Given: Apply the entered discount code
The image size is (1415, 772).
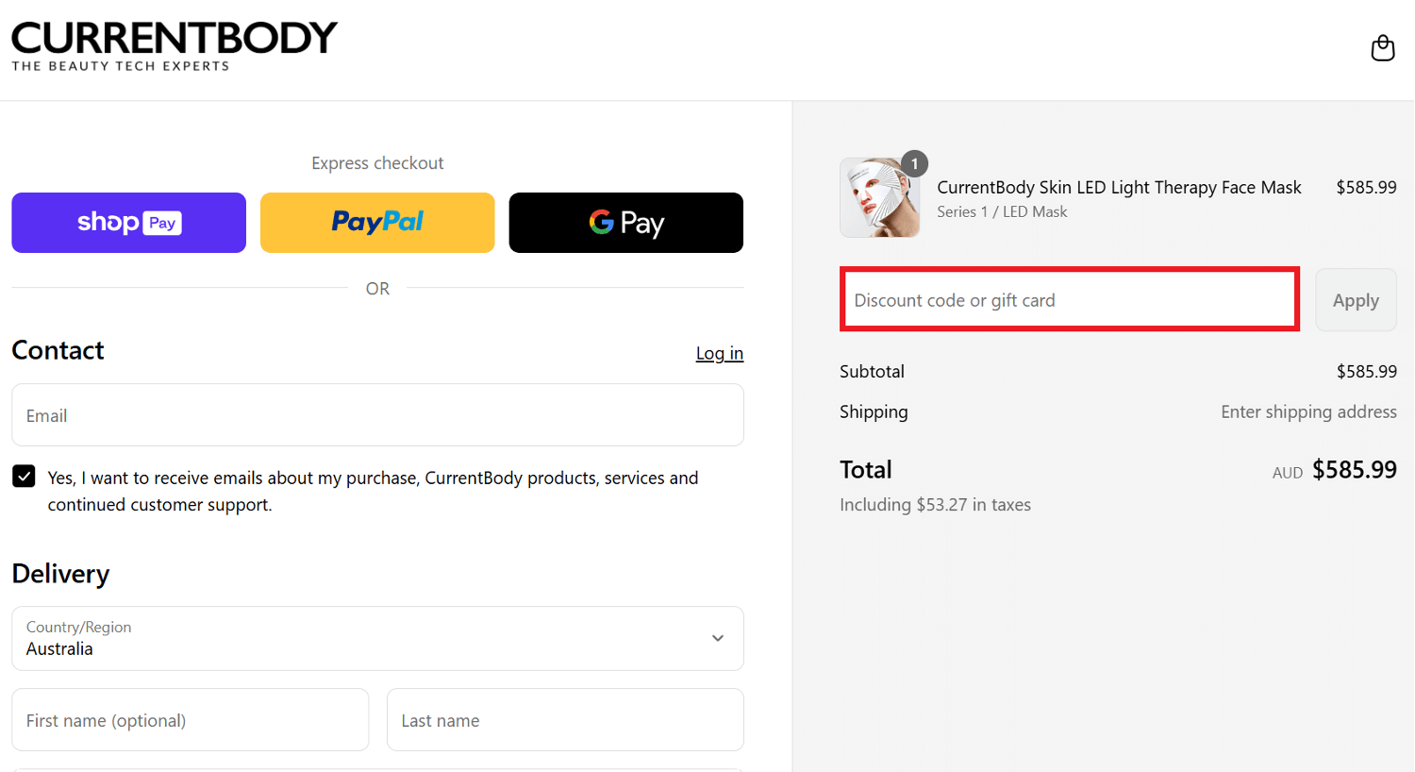Looking at the screenshot, I should [1356, 299].
